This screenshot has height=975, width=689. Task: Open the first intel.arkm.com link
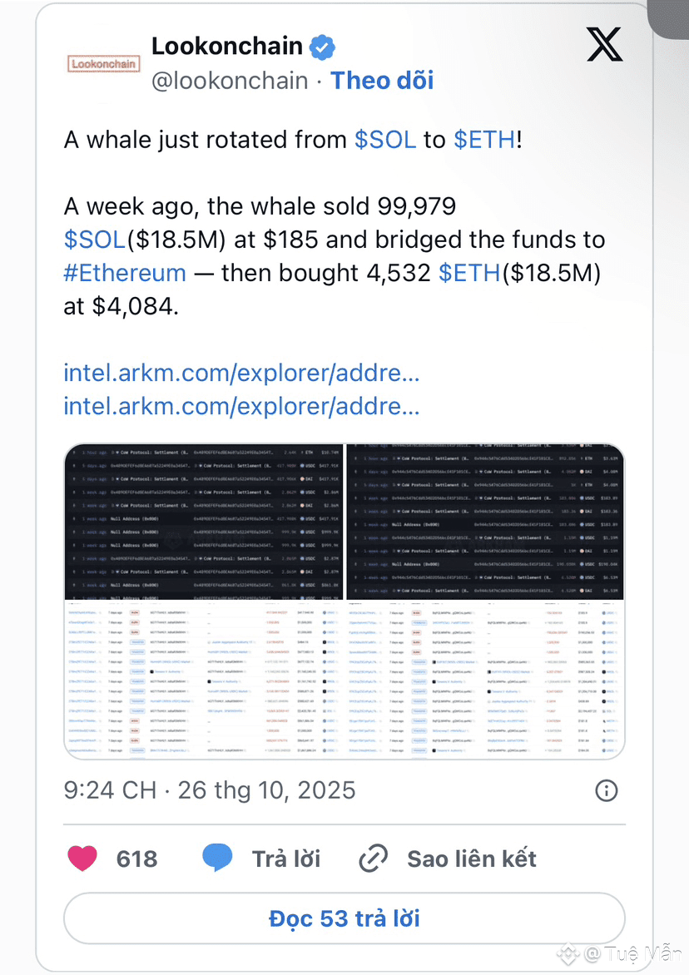coord(241,374)
